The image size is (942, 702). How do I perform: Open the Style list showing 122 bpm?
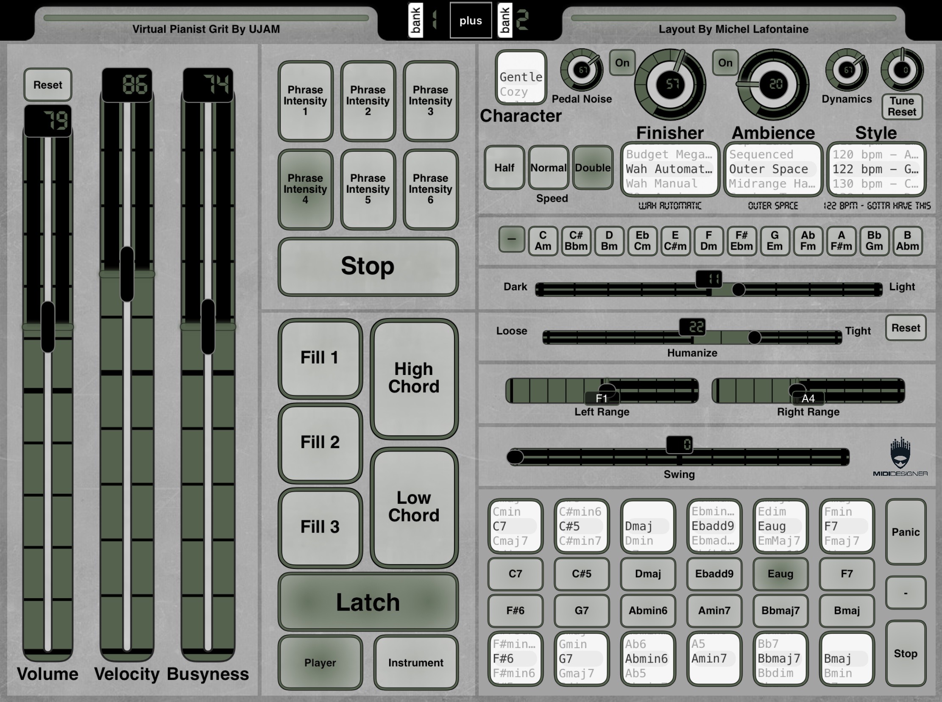pos(877,169)
